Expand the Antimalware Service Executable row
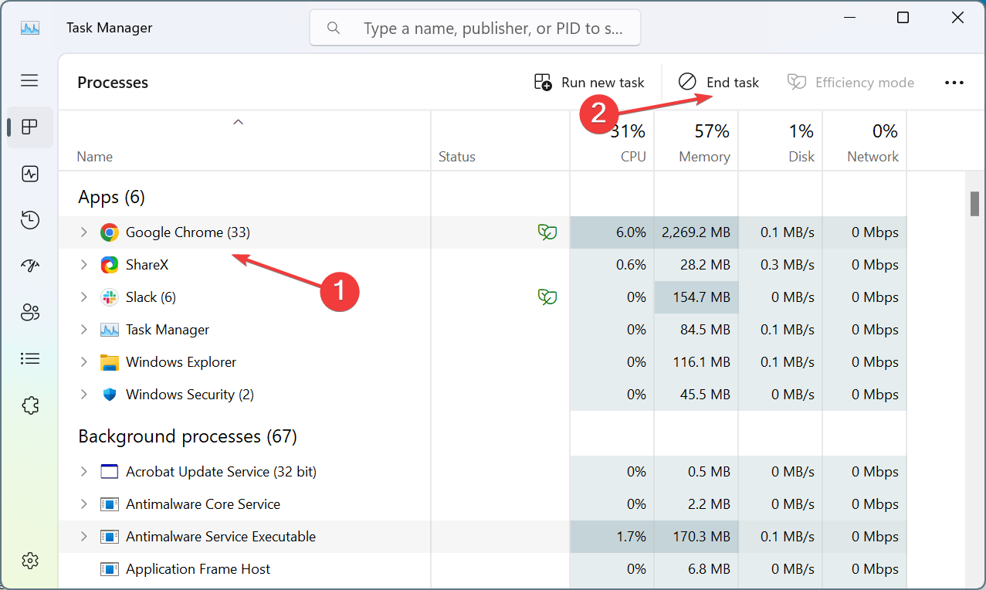 tap(84, 537)
